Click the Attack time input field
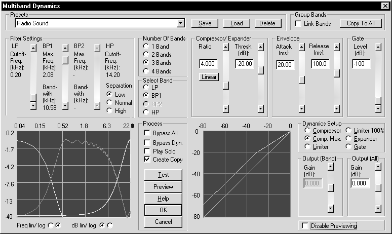The width and height of the screenshot is (392, 234). pos(286,64)
